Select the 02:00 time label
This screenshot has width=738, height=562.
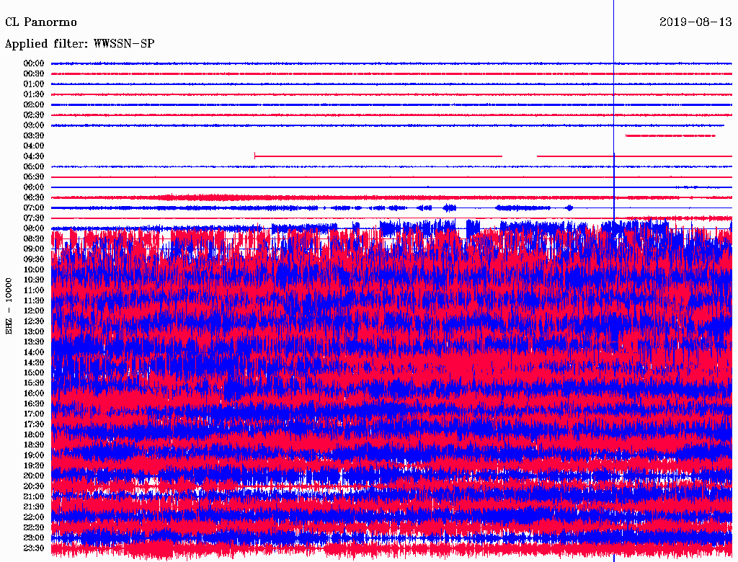click(x=34, y=105)
